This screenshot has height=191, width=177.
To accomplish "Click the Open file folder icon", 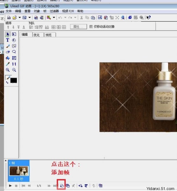I will click(15, 18).
